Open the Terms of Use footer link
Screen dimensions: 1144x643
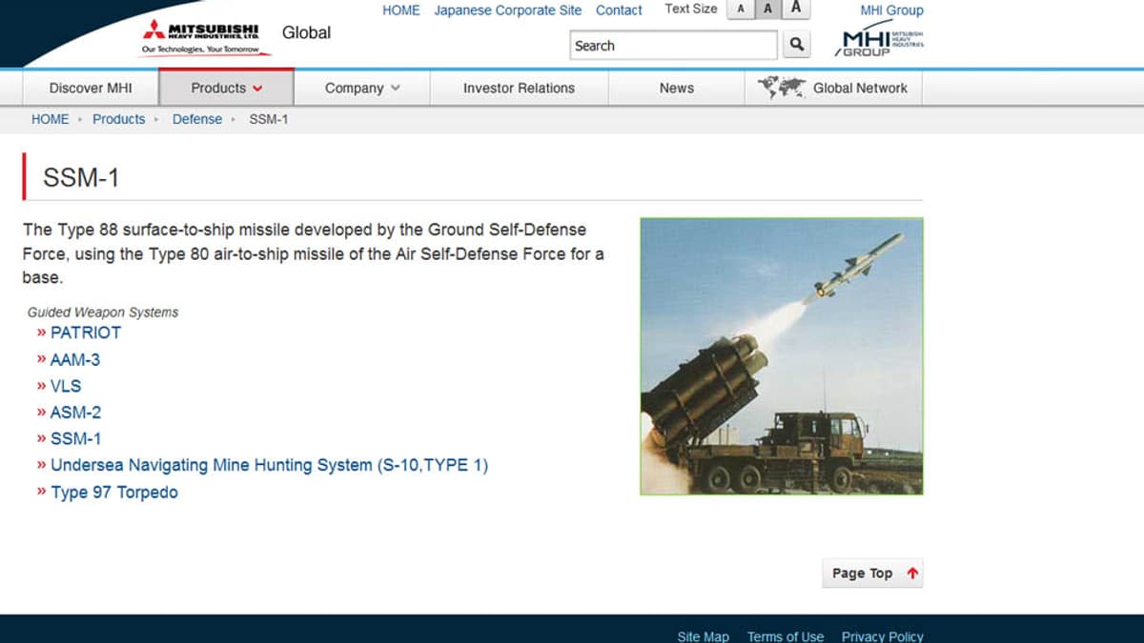coord(786,636)
